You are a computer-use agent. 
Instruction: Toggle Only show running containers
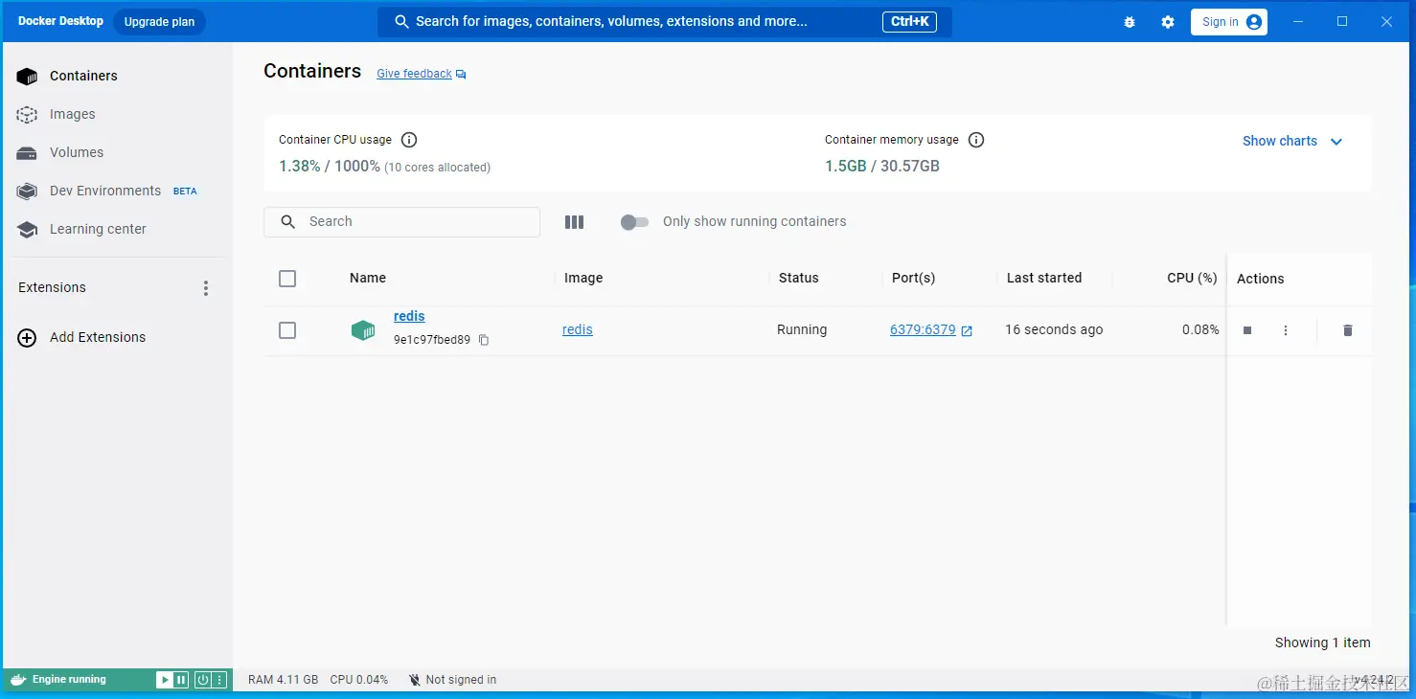634,222
